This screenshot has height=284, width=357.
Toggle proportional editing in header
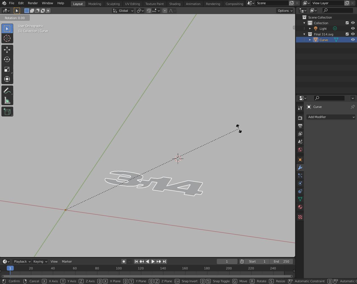click(x=165, y=11)
